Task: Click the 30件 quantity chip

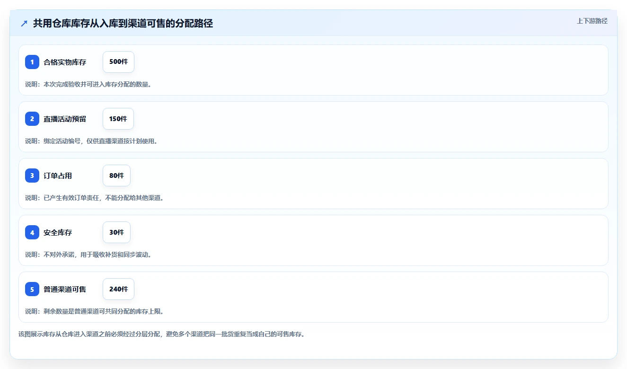Action: [116, 232]
